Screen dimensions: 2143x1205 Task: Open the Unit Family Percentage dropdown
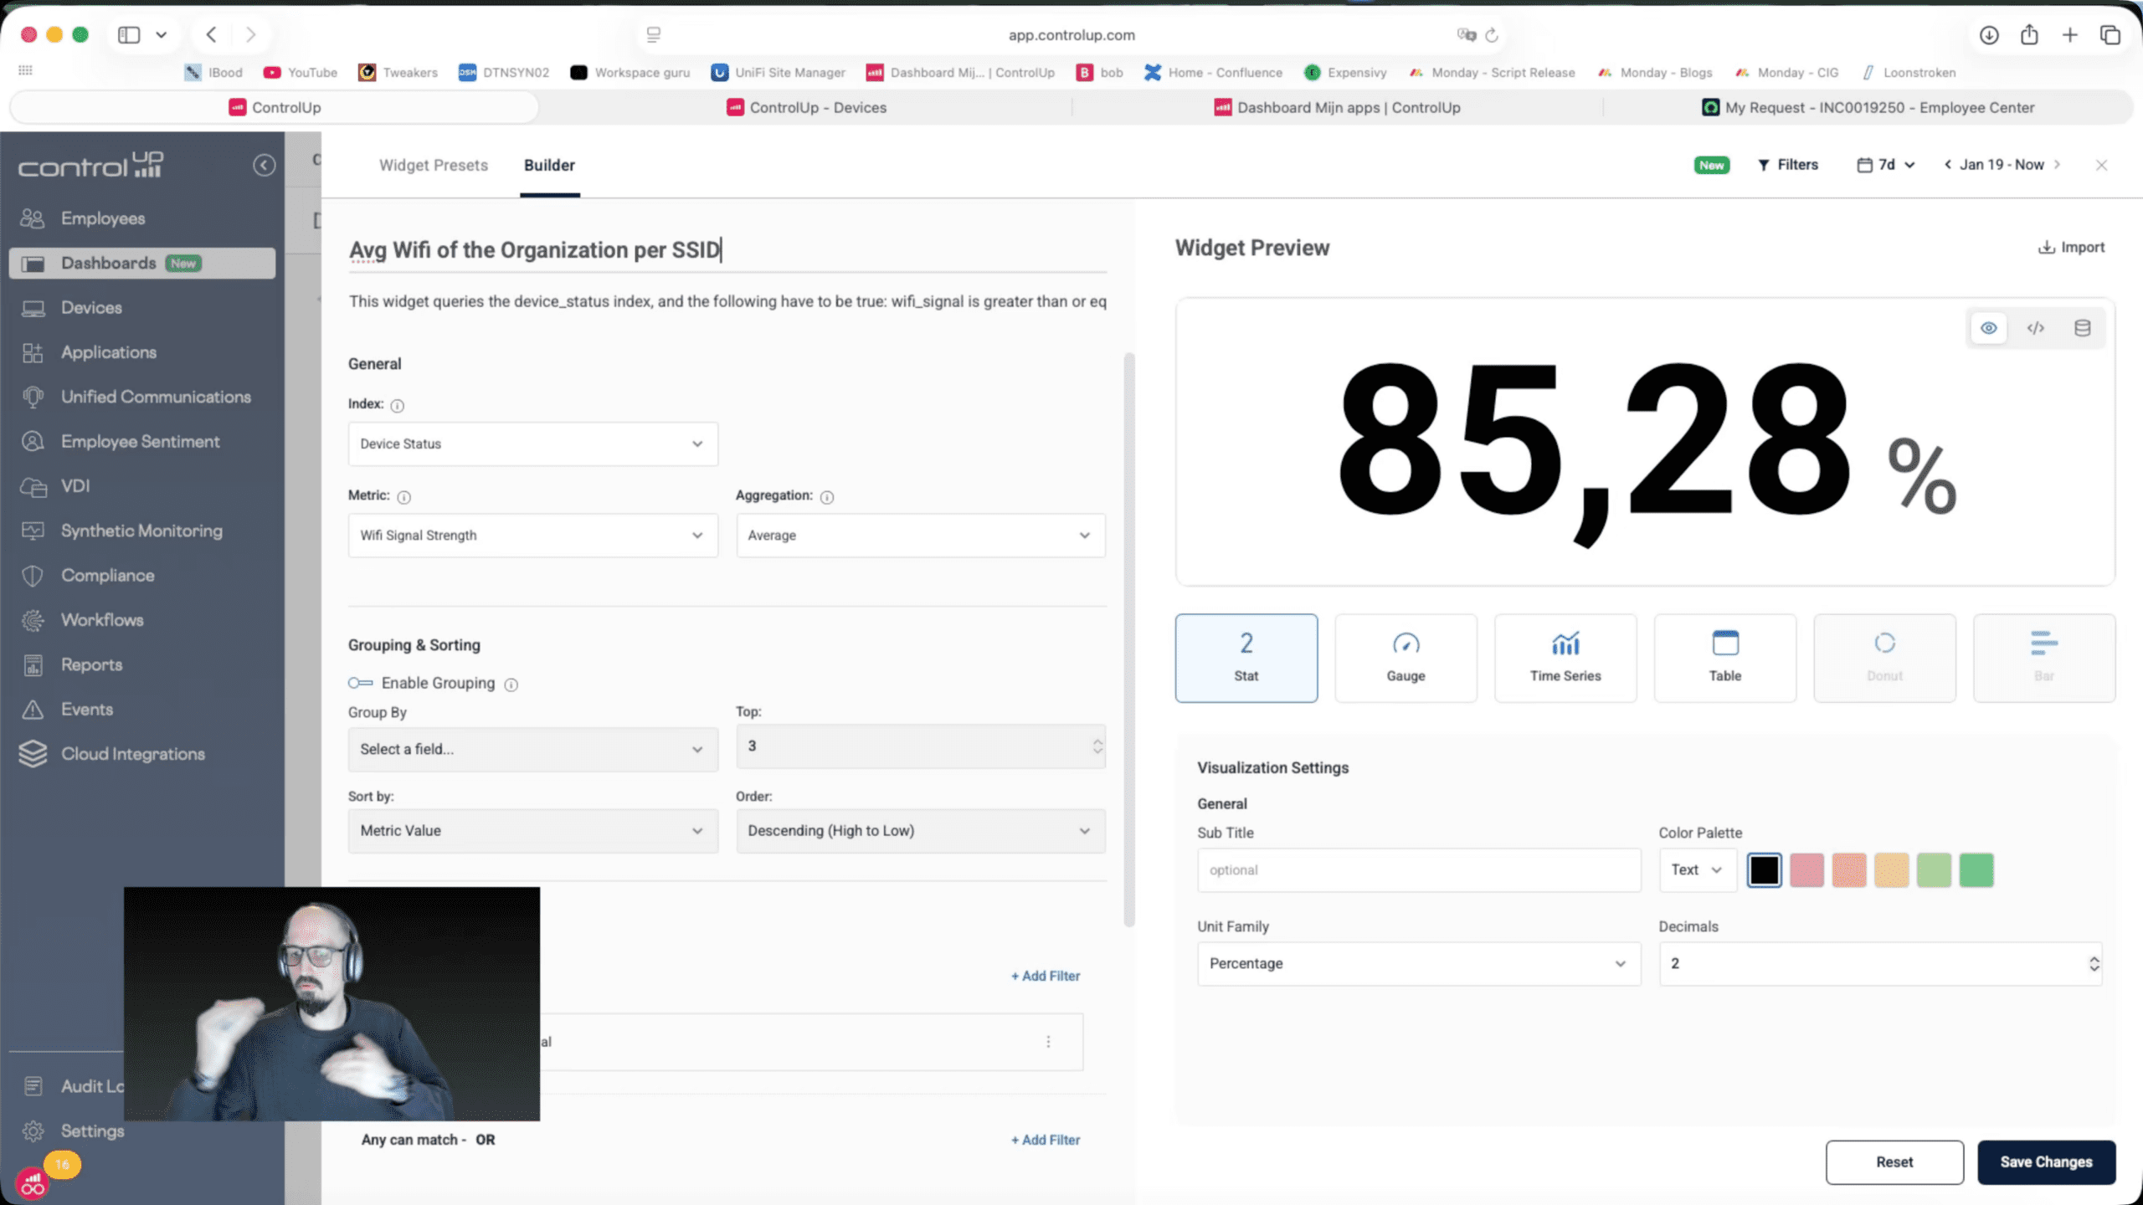click(1419, 964)
